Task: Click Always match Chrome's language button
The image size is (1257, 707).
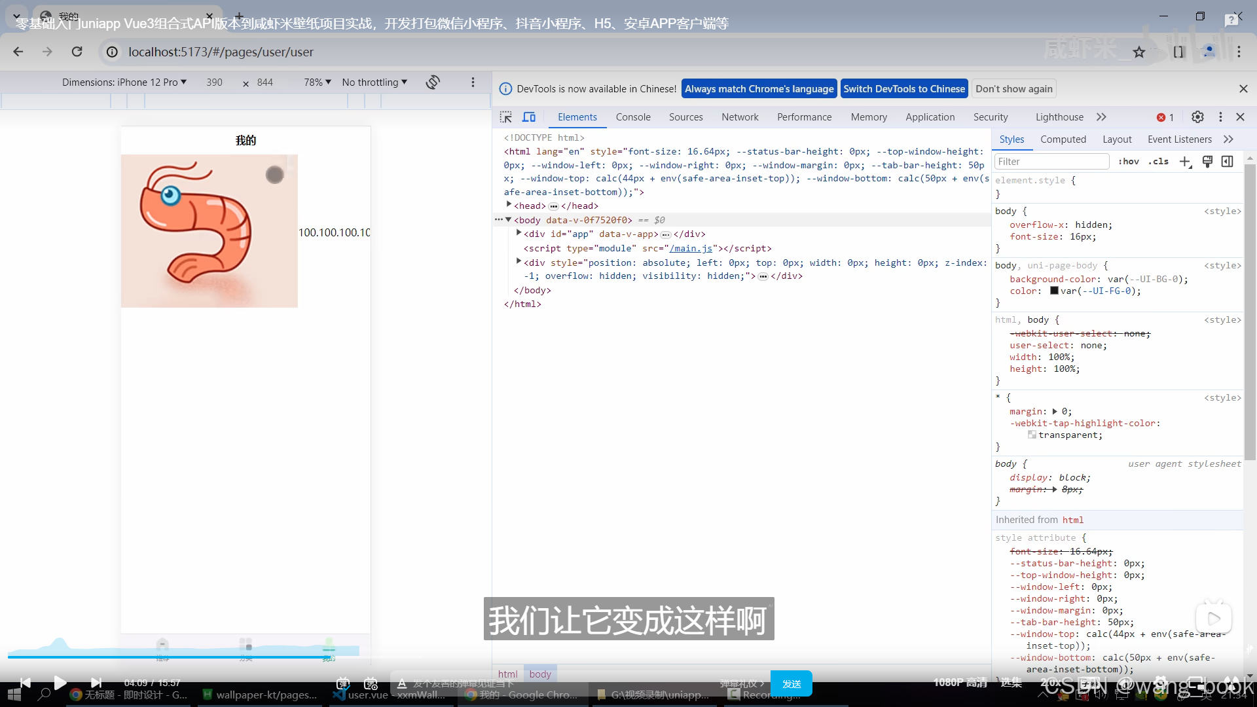Action: (x=759, y=88)
